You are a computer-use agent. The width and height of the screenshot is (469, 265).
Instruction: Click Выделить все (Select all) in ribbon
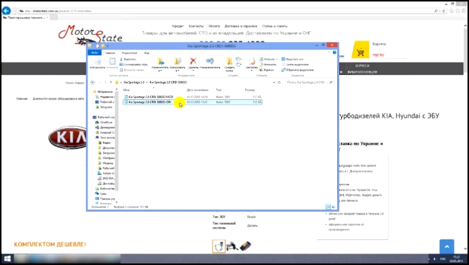click(x=292, y=59)
